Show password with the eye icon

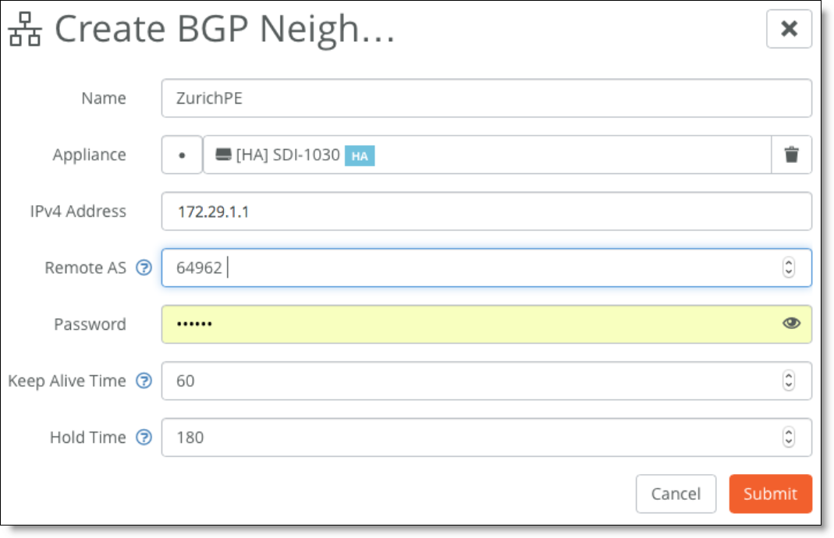(x=791, y=324)
